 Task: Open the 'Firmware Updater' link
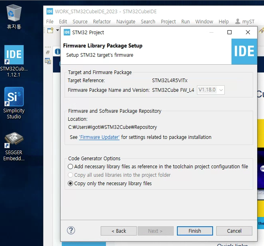(100, 137)
